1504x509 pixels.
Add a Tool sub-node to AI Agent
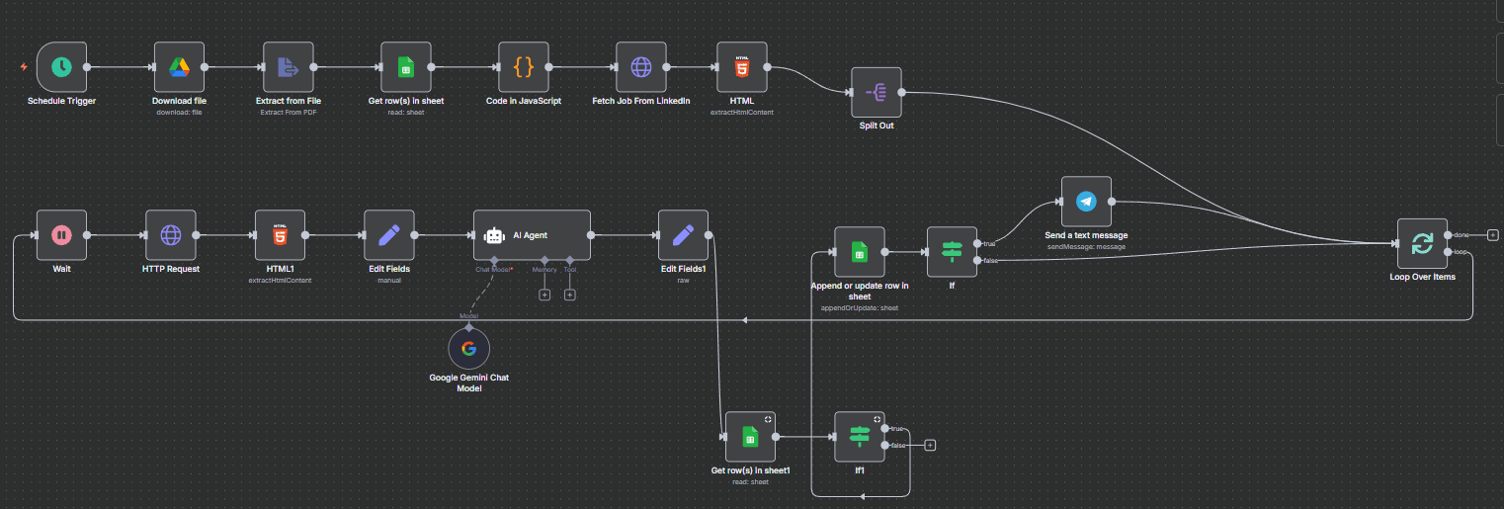570,295
